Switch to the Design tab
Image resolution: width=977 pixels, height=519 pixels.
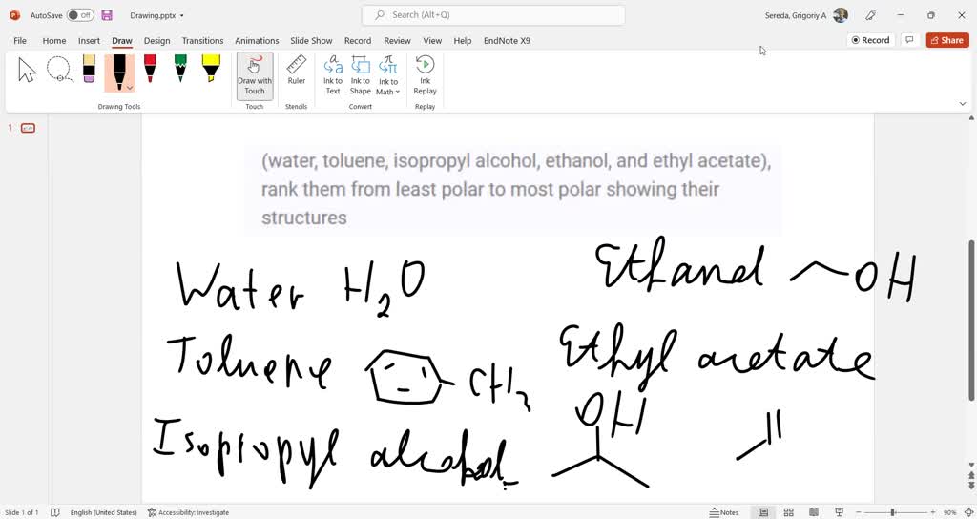tap(157, 40)
